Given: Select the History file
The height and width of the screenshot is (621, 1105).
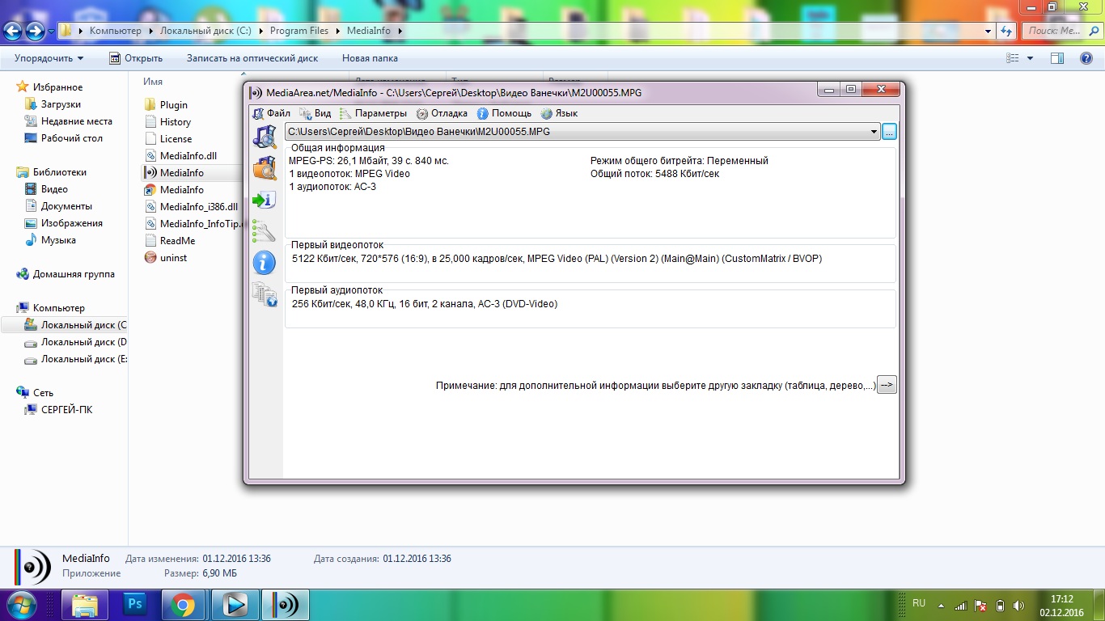Looking at the screenshot, I should coord(167,121).
